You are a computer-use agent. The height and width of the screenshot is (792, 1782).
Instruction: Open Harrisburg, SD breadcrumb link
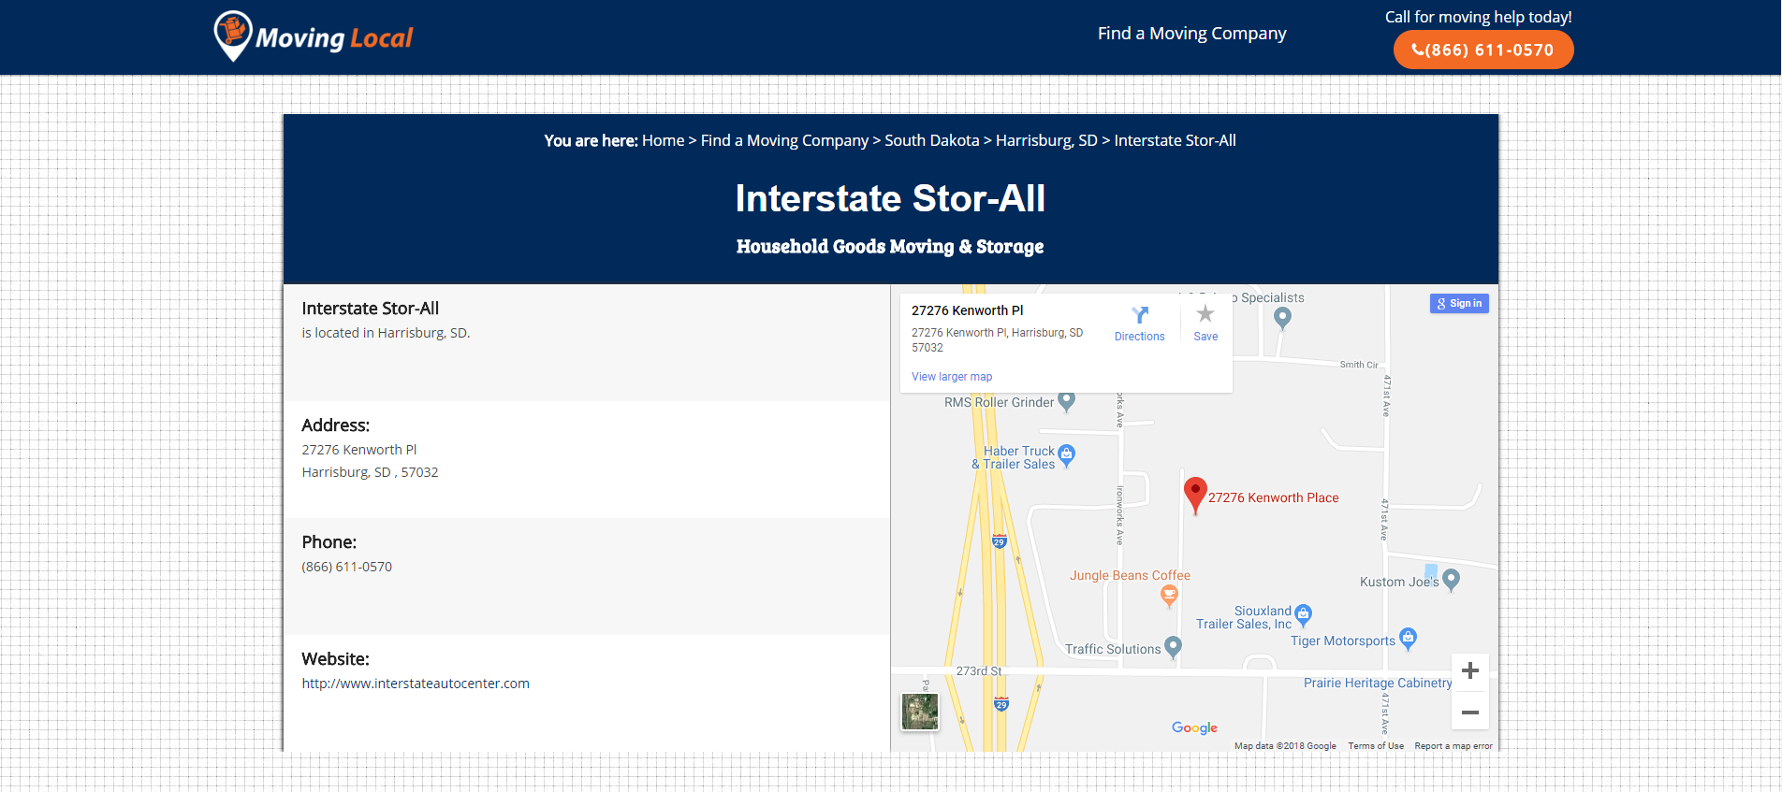1046,140
